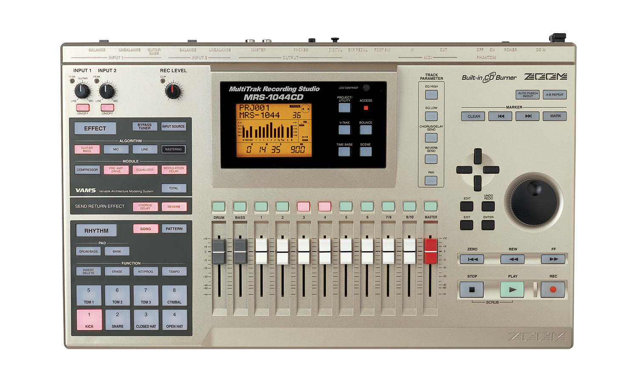Toggle the track 3 status key
The height and width of the screenshot is (382, 637).
(304, 206)
